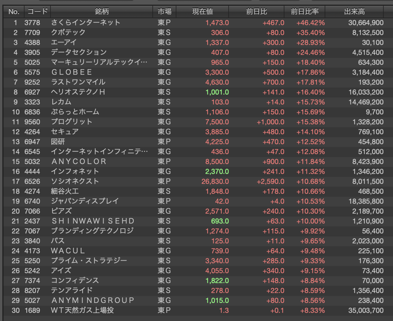Click the エーアイ stock name
This screenshot has width=393, height=321.
64,42
